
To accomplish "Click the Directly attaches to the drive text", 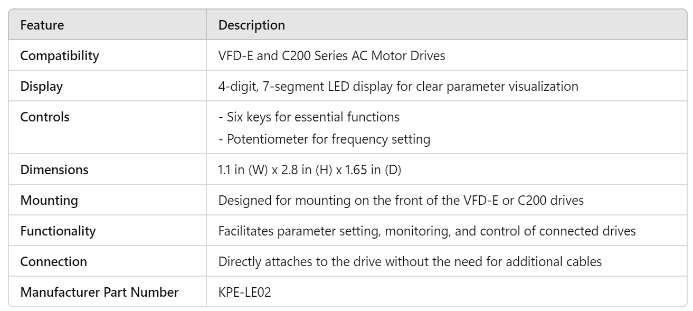I will pos(410,261).
